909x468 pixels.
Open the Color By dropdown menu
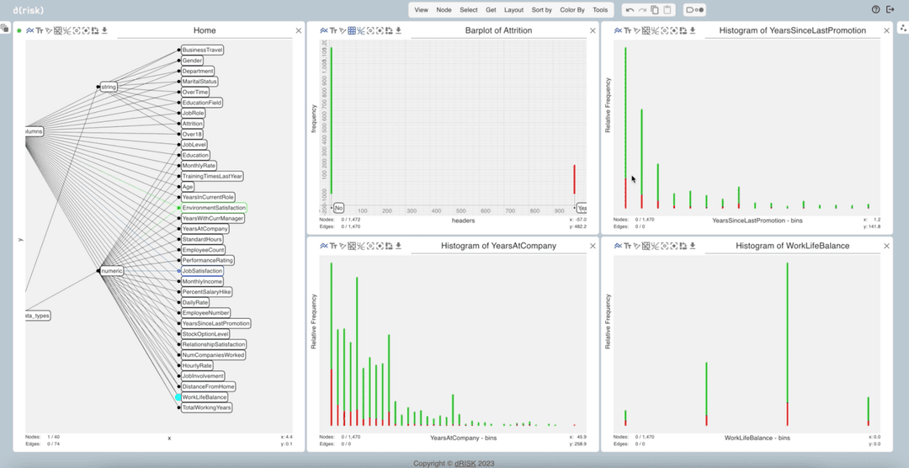(572, 10)
